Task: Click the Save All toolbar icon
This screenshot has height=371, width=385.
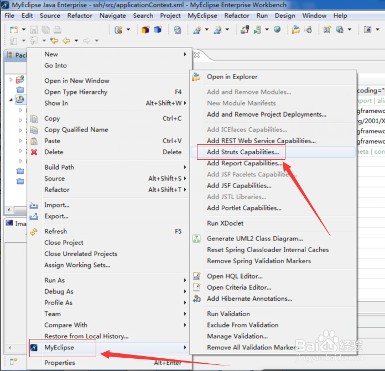Action: point(46,30)
